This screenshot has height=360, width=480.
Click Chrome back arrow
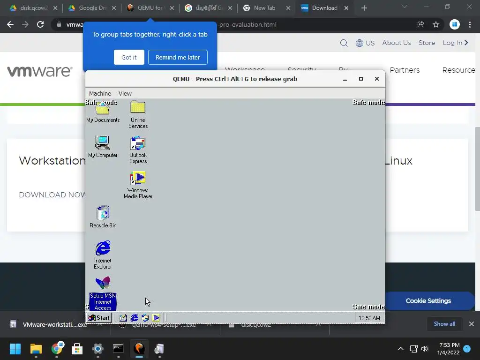[10, 24]
